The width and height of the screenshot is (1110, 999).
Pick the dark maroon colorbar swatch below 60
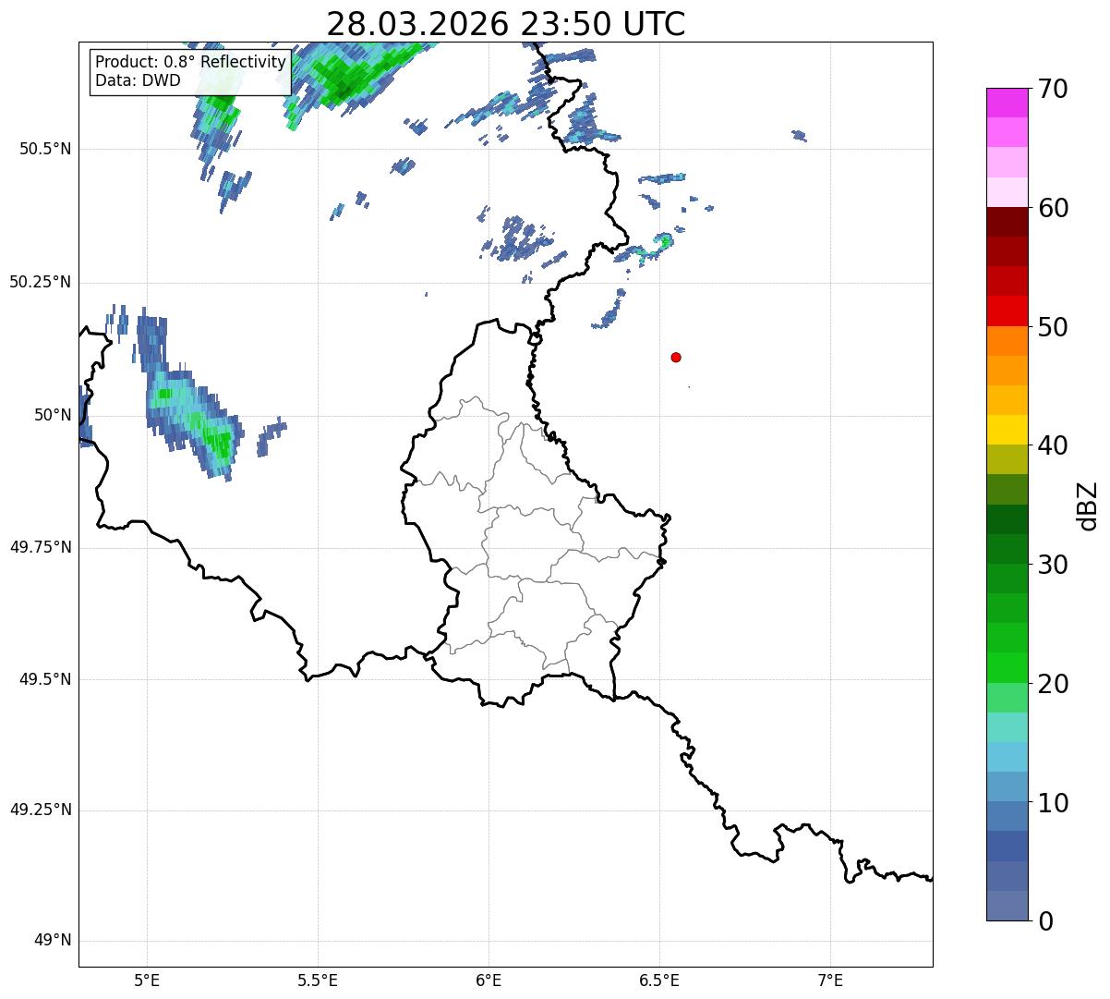pos(1007,223)
